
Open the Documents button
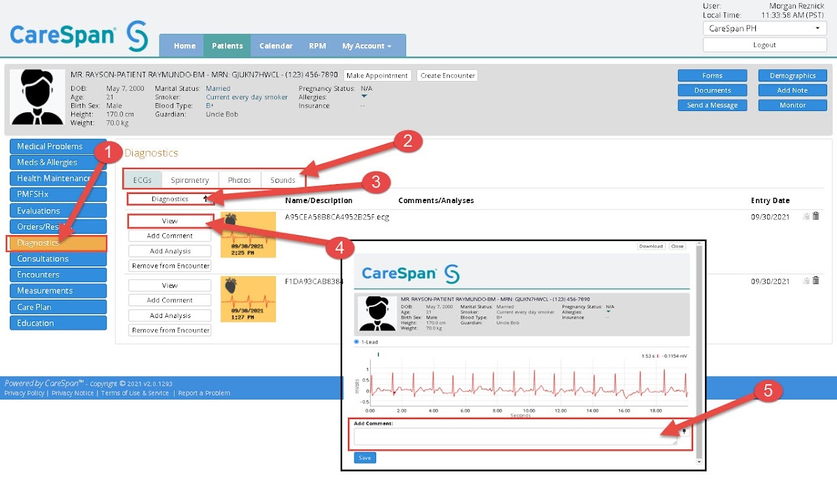pyautogui.click(x=712, y=90)
